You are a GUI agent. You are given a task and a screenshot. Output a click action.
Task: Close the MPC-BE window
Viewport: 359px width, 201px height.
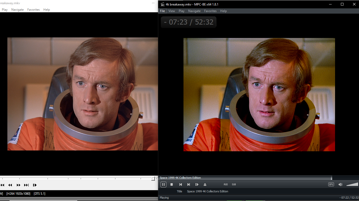click(x=354, y=4)
